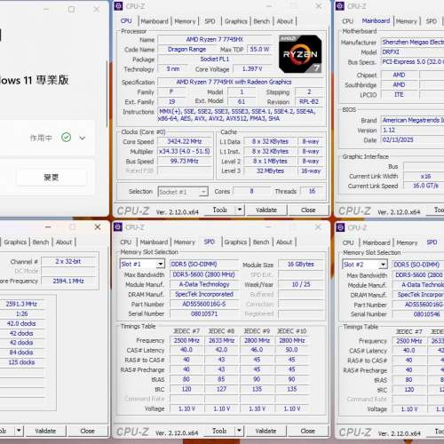Click Week/Year value 10 / 25
Image resolution: width=444 pixels, height=444 pixels.
300,284
